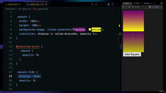Click the '@starting-style' at-rule
This screenshot has width=166, height=93.
[x=28, y=47]
